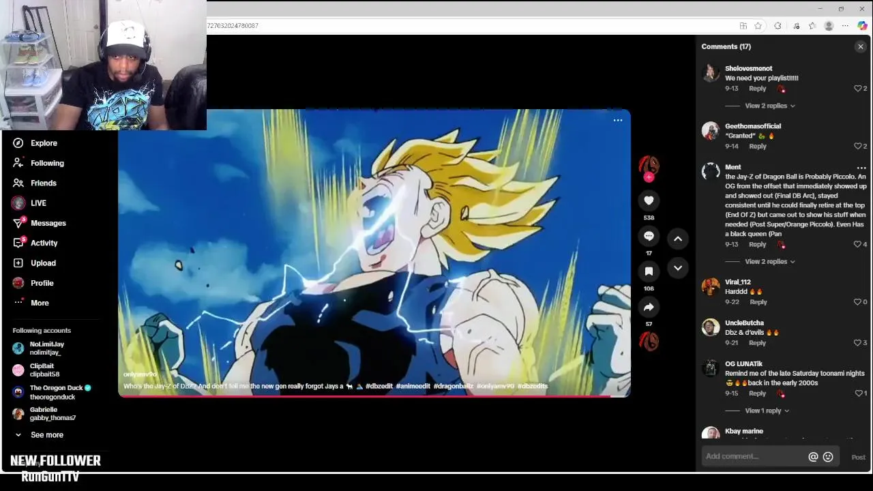Like OG LUNATik's comment
The image size is (873, 491).
click(x=859, y=393)
